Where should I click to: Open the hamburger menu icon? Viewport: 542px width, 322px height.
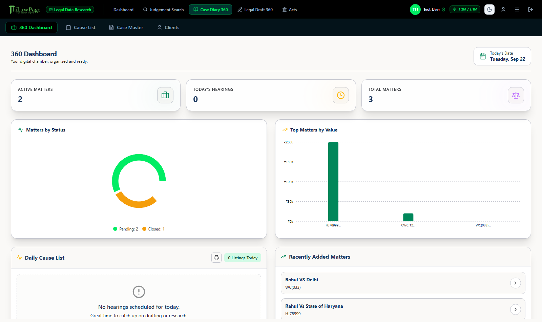pyautogui.click(x=517, y=9)
